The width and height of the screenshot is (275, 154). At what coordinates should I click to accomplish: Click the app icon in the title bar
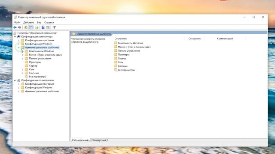coord(15,17)
